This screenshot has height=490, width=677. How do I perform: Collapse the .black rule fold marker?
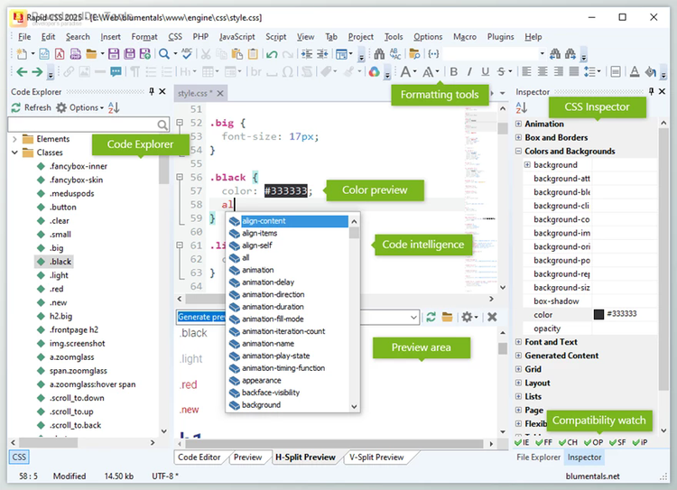[180, 177]
